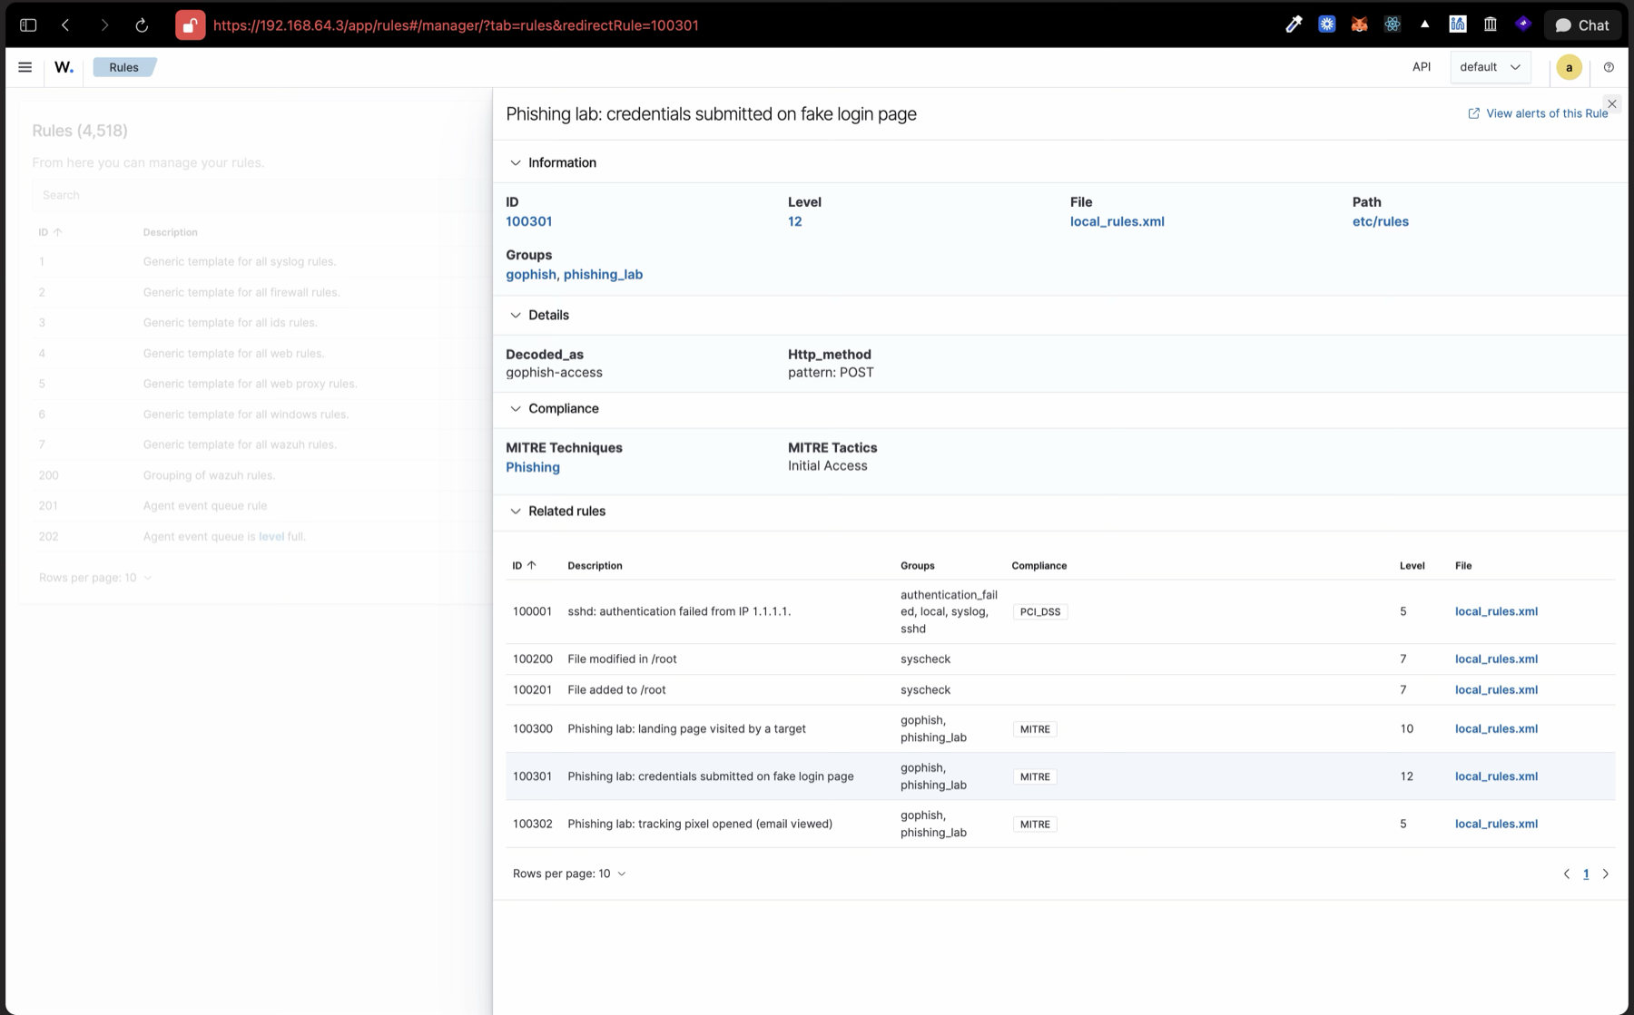
Task: Open the purple diamond extension icon
Action: pyautogui.click(x=1523, y=24)
